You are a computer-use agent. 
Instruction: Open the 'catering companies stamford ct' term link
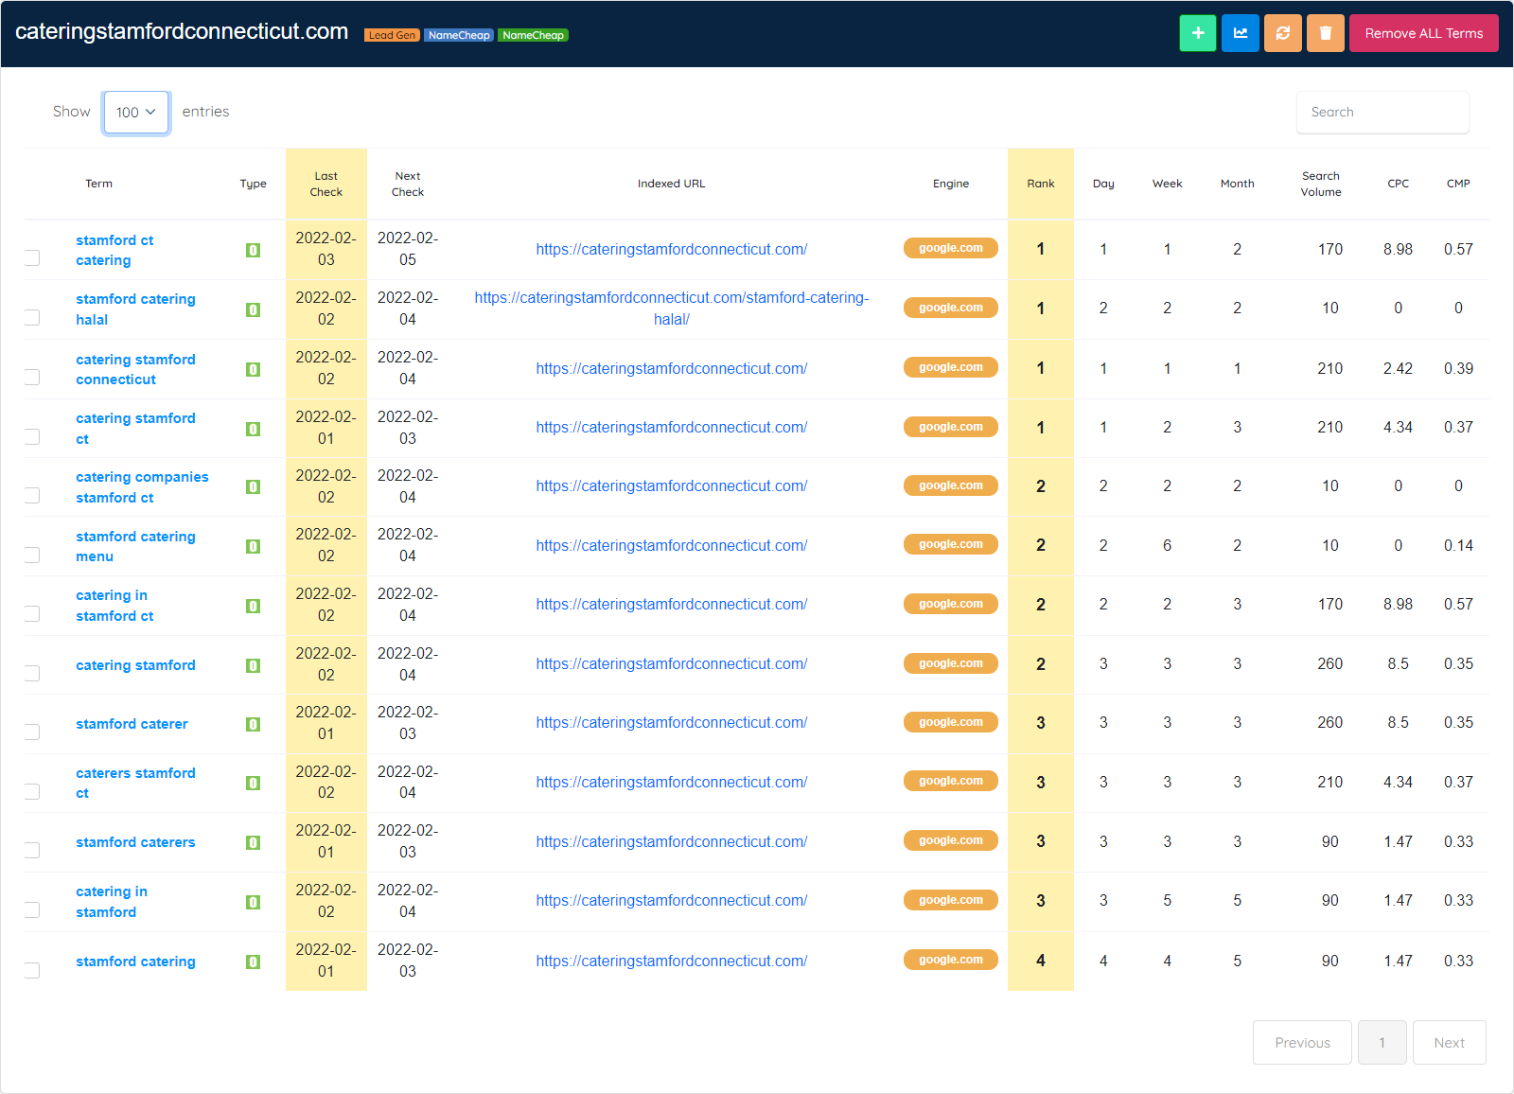coord(142,487)
